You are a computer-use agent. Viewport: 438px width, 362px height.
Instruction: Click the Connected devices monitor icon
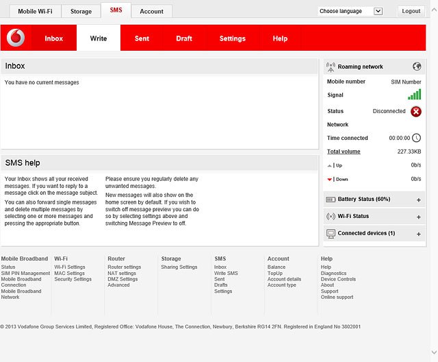click(331, 234)
